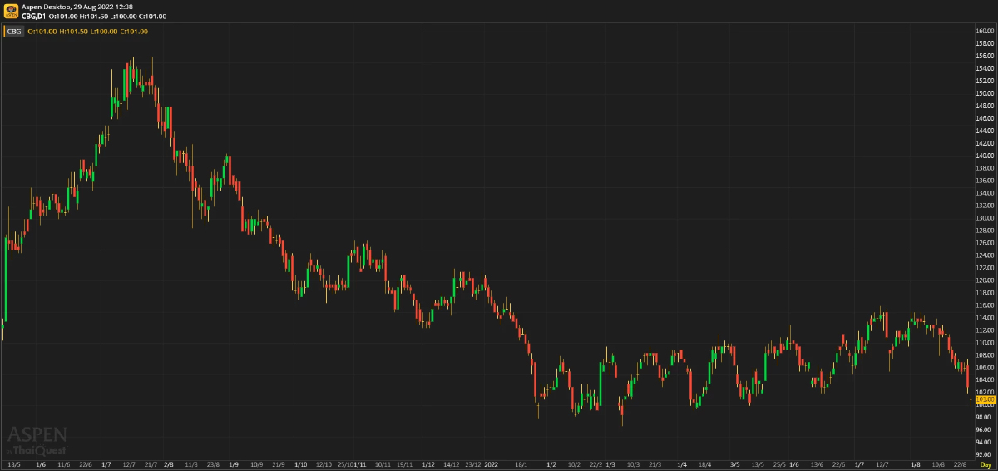Click the 3/5 date axis label

pyautogui.click(x=734, y=465)
